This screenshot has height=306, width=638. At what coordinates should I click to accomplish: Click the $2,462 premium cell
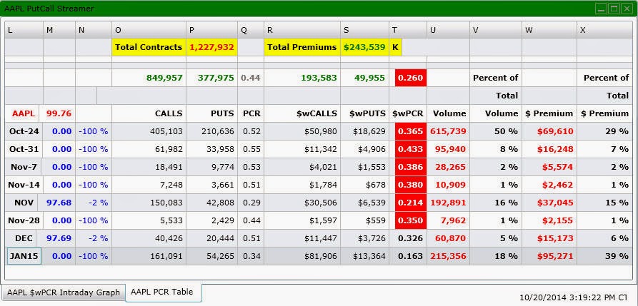coord(549,185)
